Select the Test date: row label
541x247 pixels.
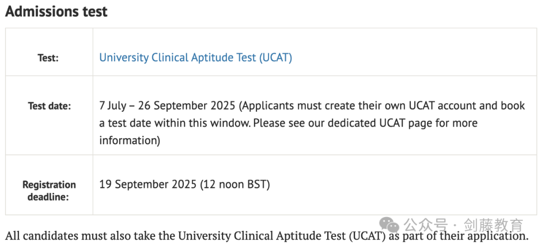pyautogui.click(x=49, y=106)
